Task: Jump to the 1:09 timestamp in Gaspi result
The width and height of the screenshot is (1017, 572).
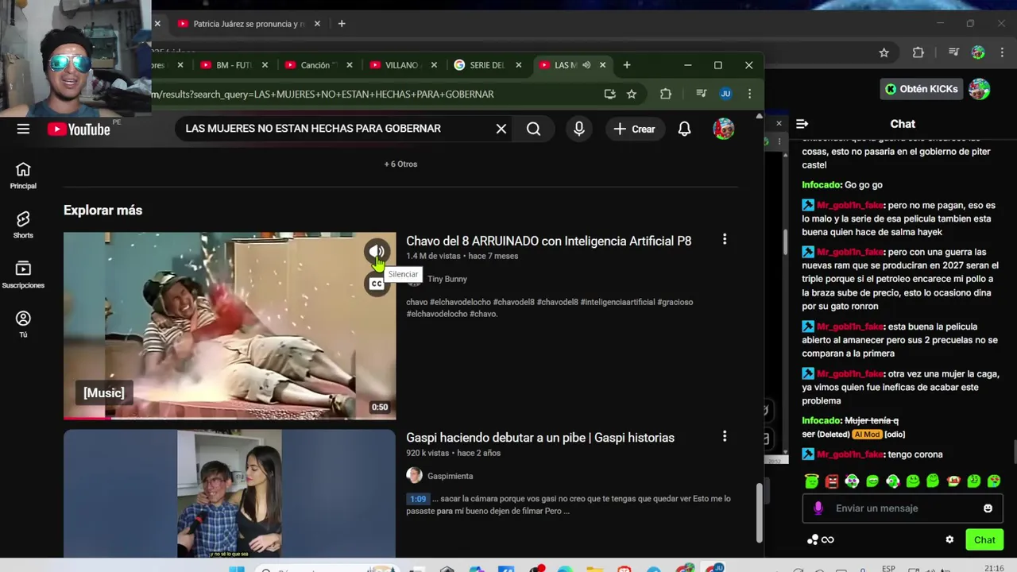Action: click(x=418, y=499)
